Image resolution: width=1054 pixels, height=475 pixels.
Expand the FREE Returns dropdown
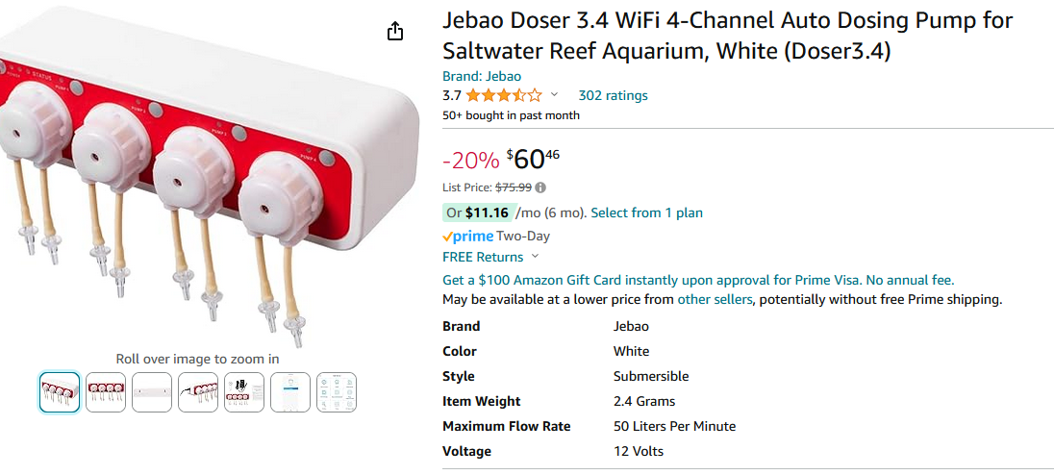click(x=535, y=257)
